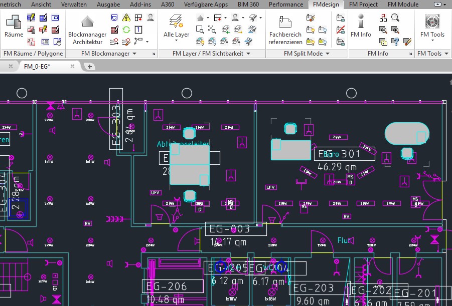Expand the FM Blockmanager panel title arrow
The width and height of the screenshot is (452, 306).
click(134, 54)
